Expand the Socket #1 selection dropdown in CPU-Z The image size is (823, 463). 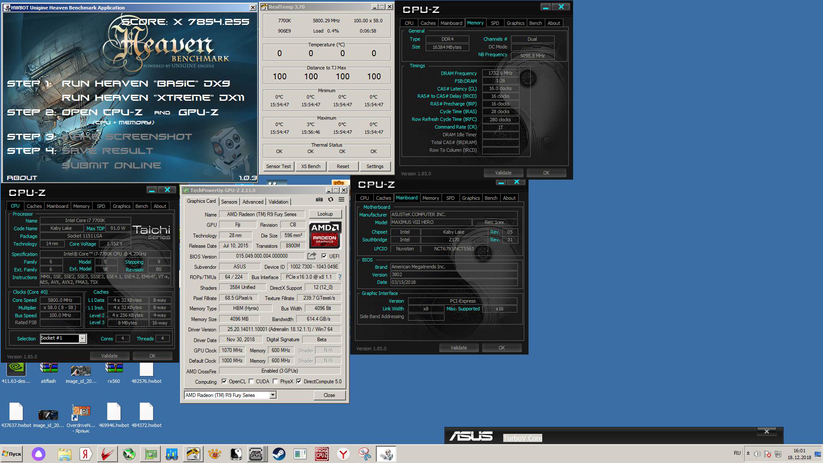tap(82, 339)
